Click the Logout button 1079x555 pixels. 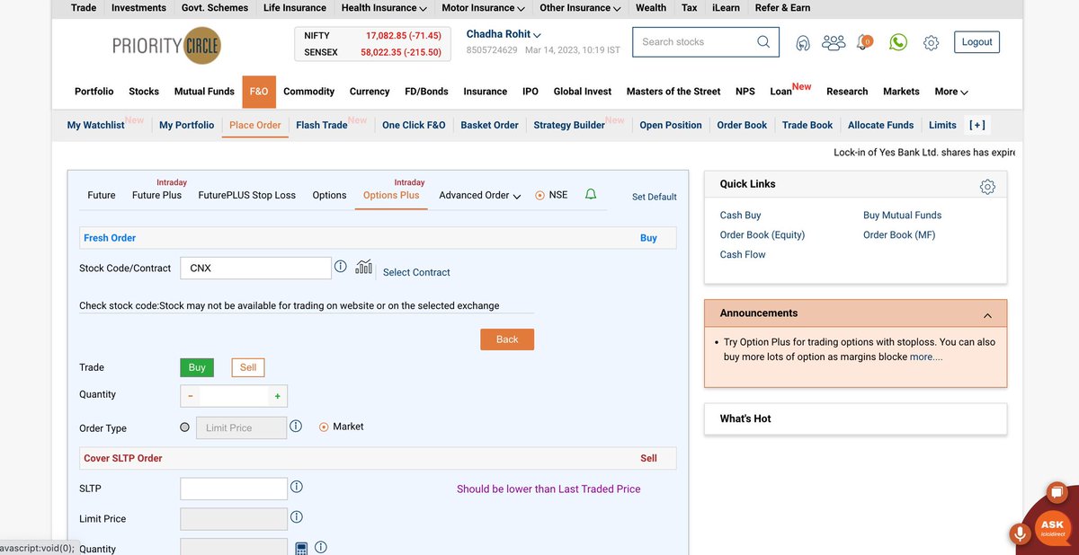976,41
